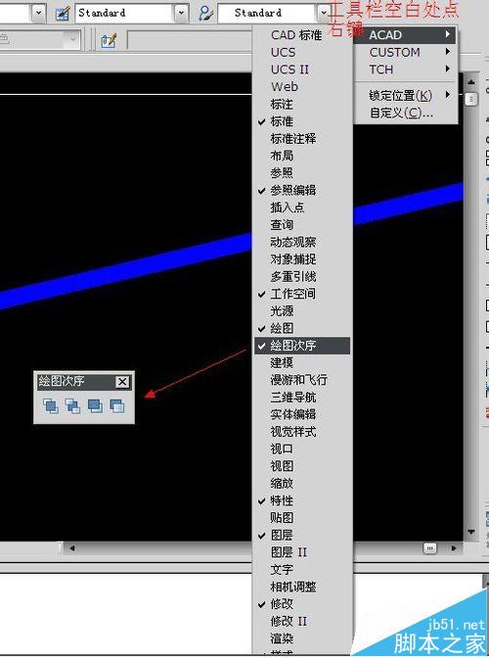
Task: Uncheck the 图层 toolbar entry
Action: (302, 535)
